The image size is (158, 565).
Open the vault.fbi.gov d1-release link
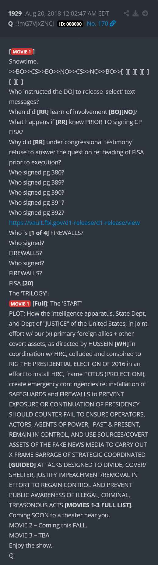point(74,223)
